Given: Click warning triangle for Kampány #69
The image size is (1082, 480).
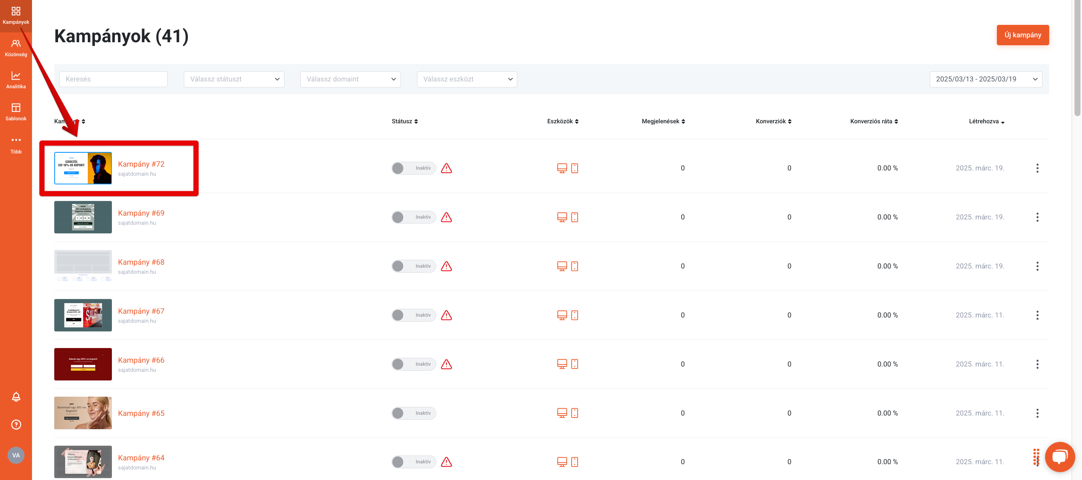Looking at the screenshot, I should [446, 217].
